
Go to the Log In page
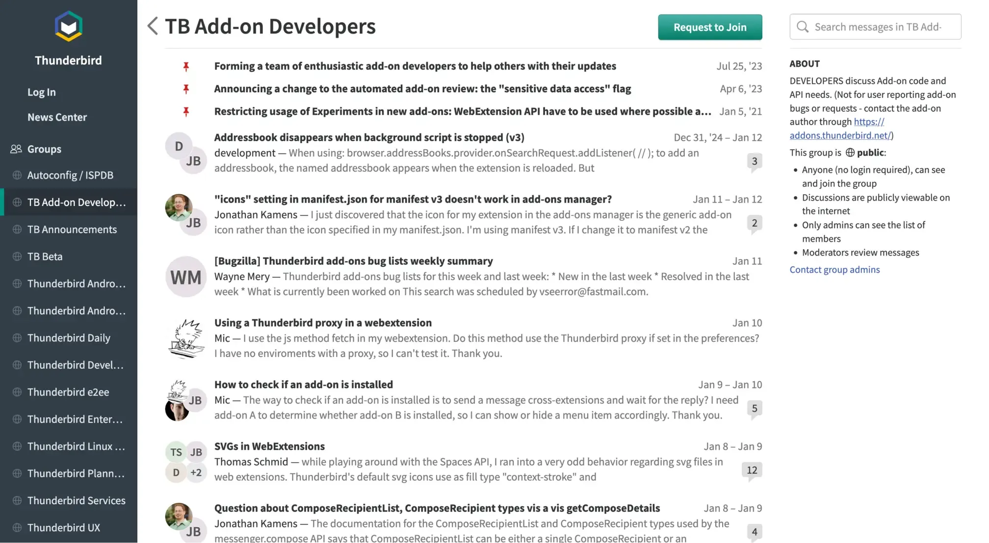point(41,92)
